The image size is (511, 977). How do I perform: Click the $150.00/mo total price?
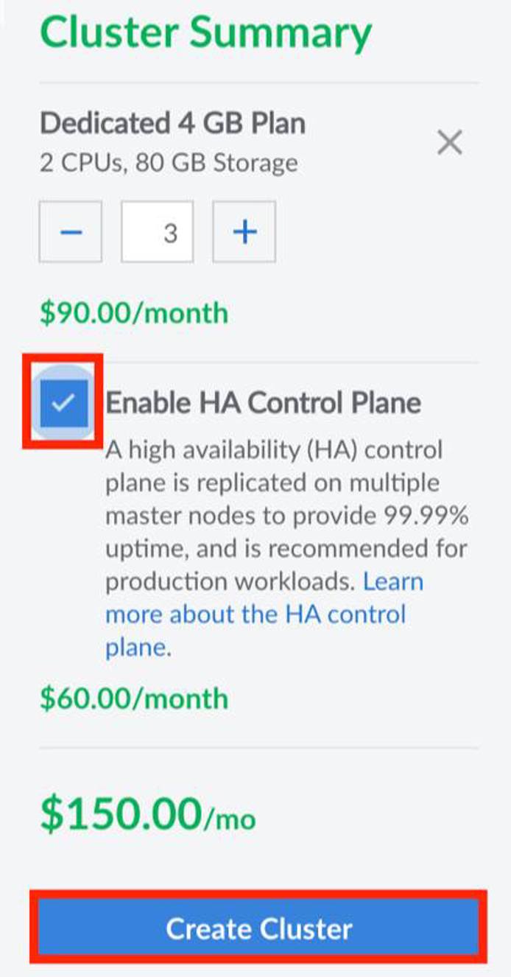click(x=148, y=815)
